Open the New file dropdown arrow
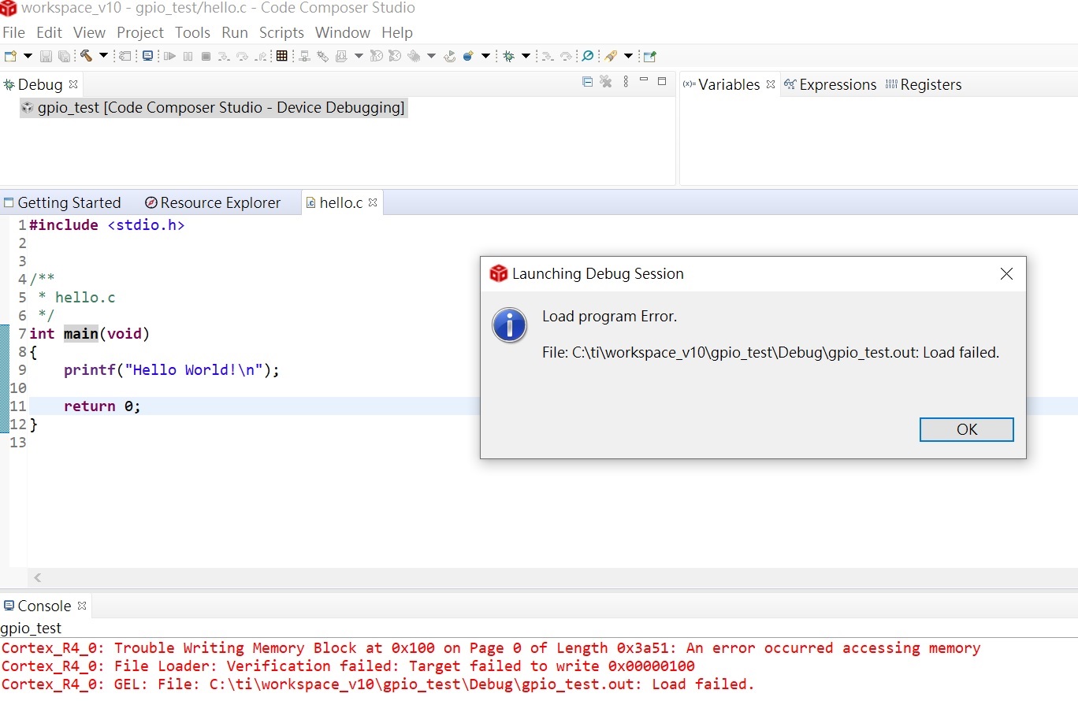The width and height of the screenshot is (1078, 712). (x=28, y=56)
